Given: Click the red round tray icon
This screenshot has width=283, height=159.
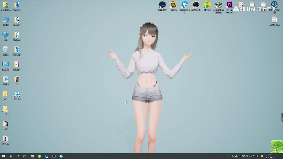Looking at the screenshot, I should (x=240, y=156).
